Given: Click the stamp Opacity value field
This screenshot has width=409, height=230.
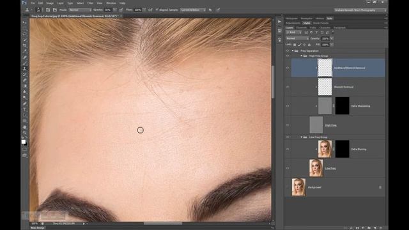Looking at the screenshot, I should pos(108,10).
